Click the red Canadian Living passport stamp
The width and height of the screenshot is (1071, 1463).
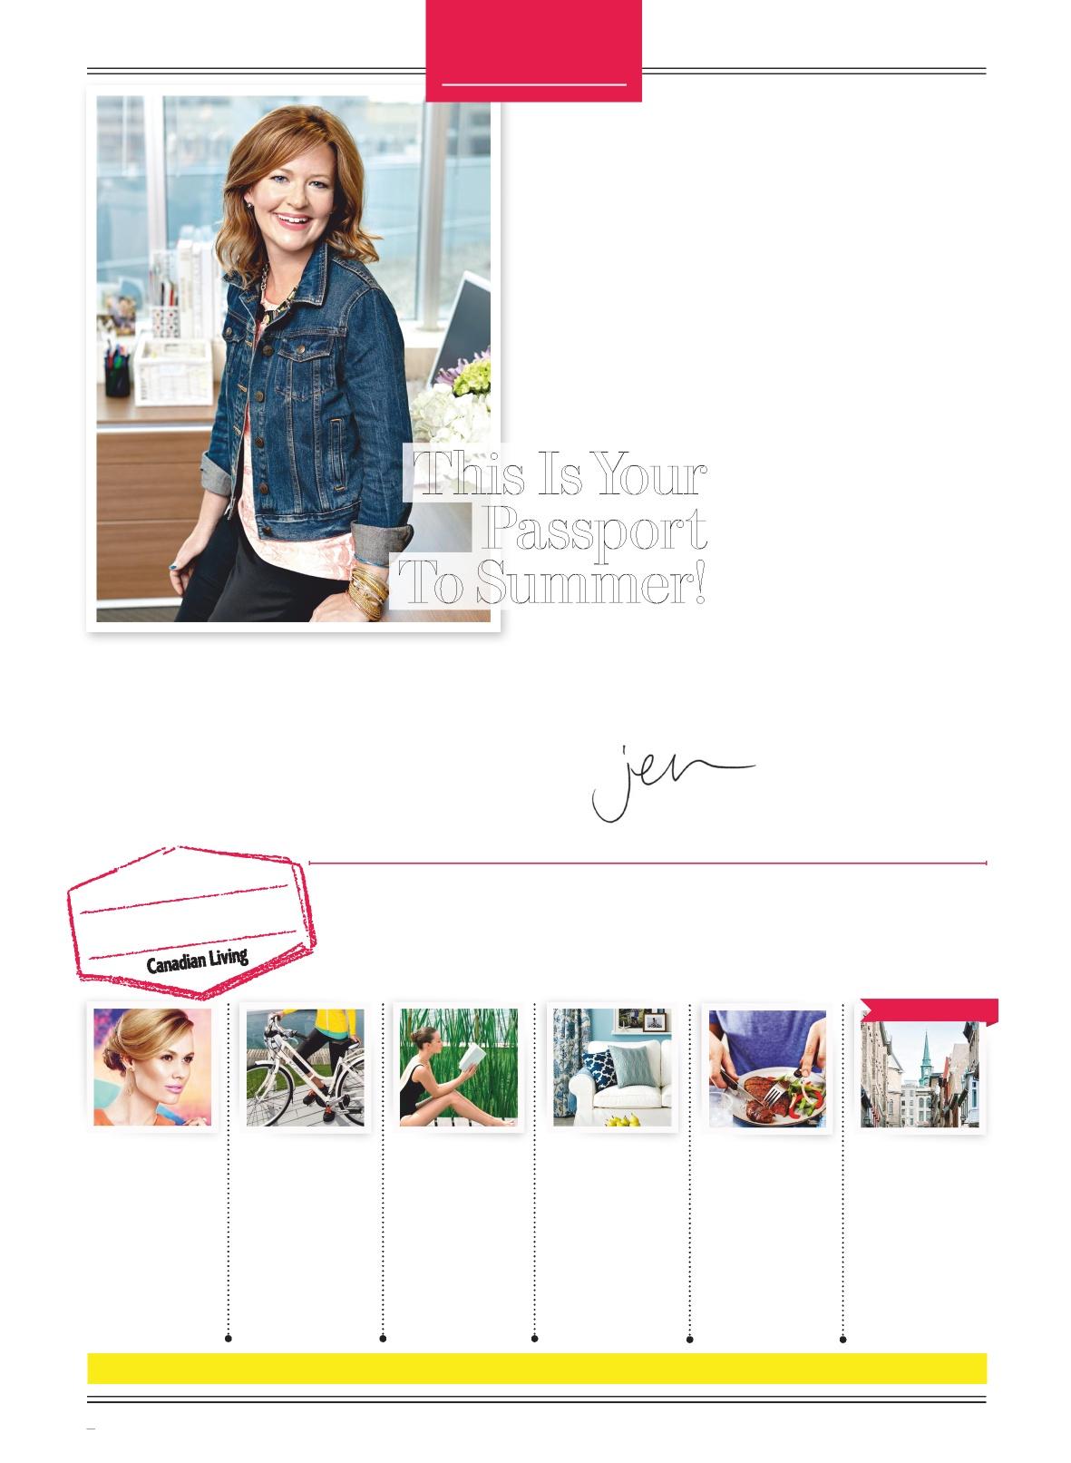click(x=192, y=915)
